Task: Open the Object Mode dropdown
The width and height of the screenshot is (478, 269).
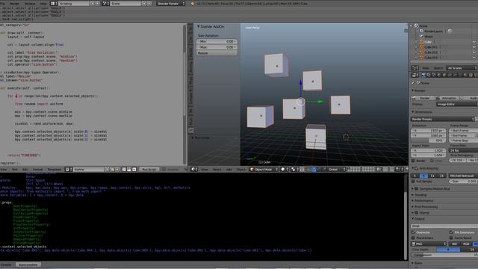Action: (x=264, y=170)
